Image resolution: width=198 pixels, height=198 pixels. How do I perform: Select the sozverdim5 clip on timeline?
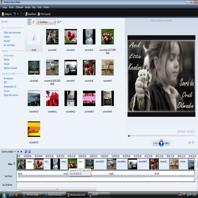(96, 164)
